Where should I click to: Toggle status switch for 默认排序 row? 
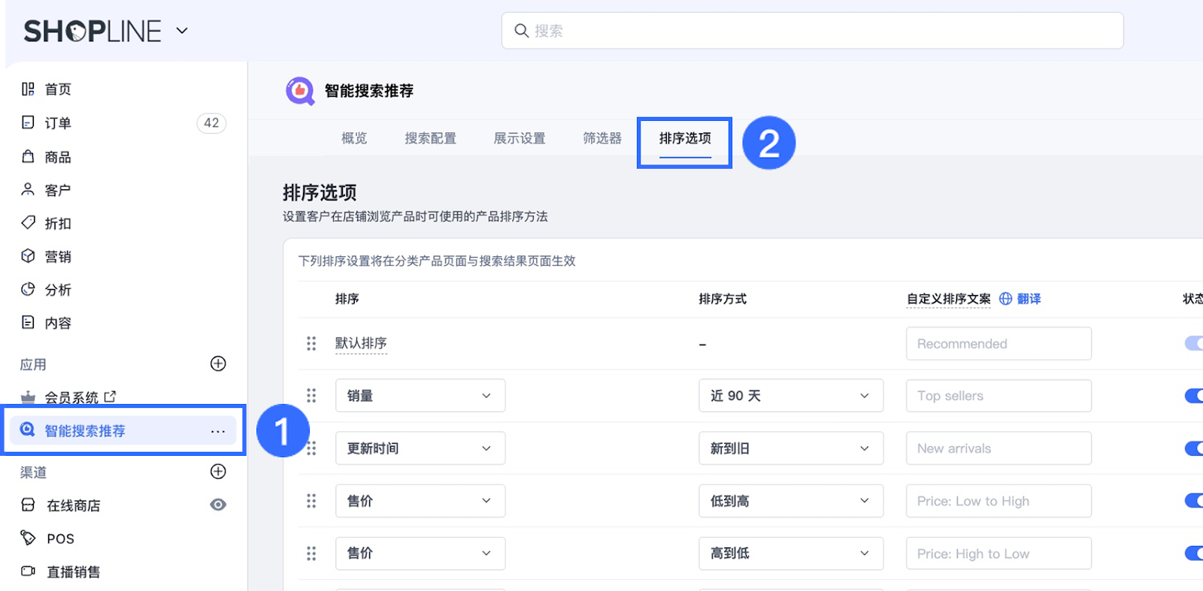[1193, 343]
